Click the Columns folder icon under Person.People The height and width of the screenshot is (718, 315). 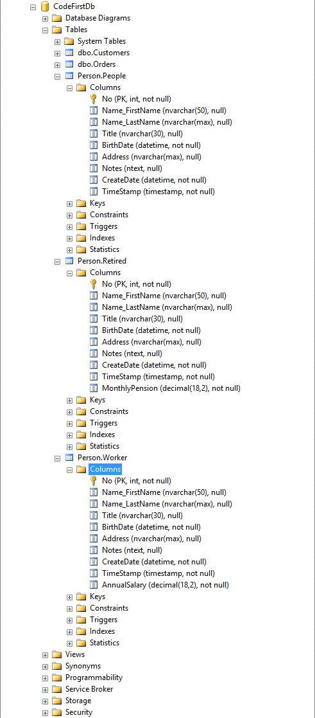point(81,87)
